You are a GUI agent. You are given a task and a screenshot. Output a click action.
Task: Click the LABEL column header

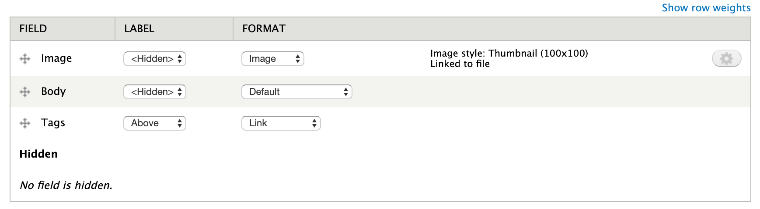tap(139, 29)
